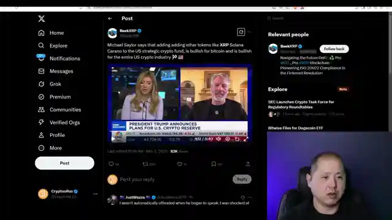Click the Premium checkmark badge icon
392x220 pixels.
click(41, 97)
